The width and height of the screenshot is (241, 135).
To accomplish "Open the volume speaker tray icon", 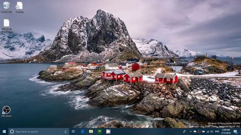I will 212,132.
